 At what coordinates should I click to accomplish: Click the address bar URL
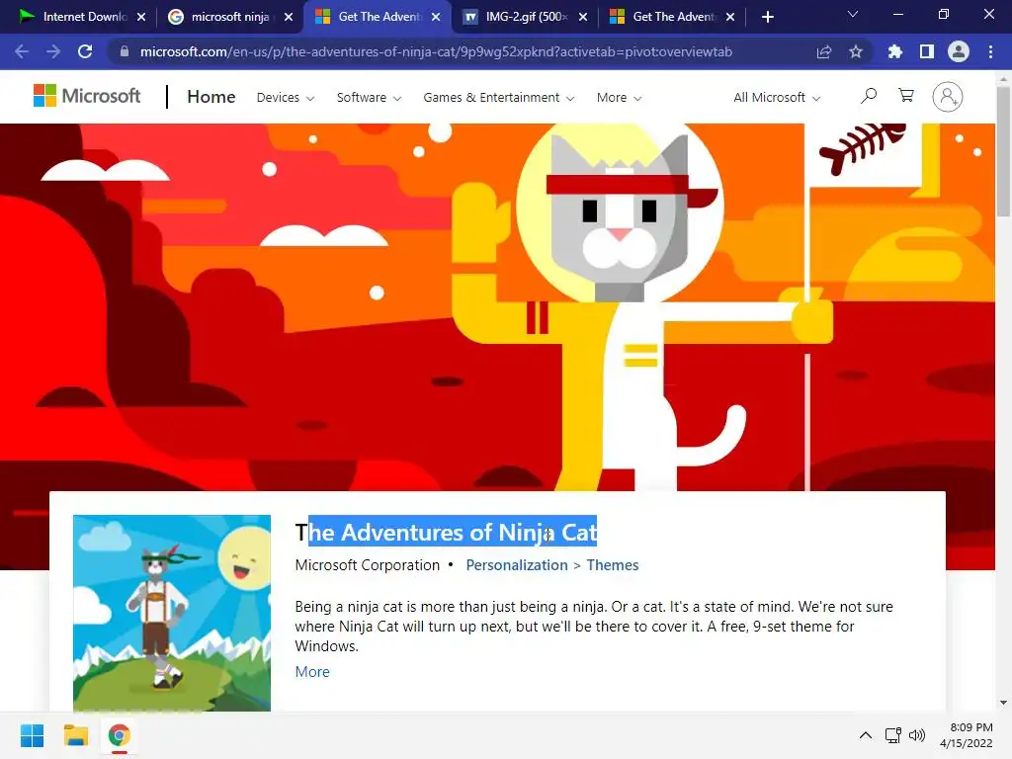click(436, 51)
